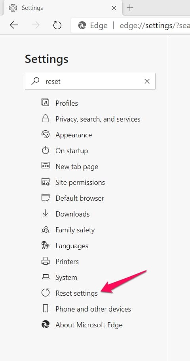The width and height of the screenshot is (190, 361).
Task: Open Phone and other devices
Action: click(93, 309)
